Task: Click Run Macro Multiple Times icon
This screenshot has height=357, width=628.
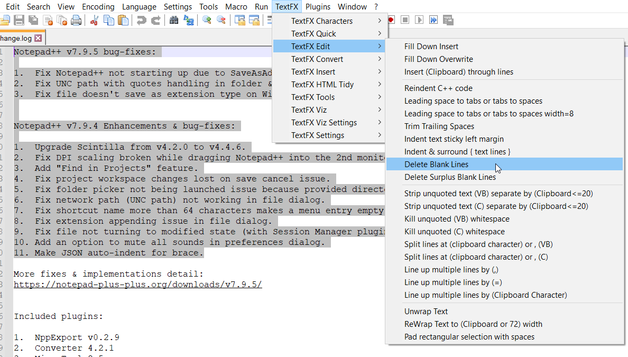Action: pos(433,20)
